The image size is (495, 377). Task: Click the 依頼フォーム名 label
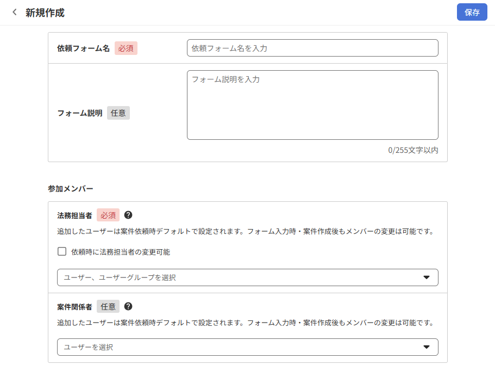pyautogui.click(x=83, y=48)
